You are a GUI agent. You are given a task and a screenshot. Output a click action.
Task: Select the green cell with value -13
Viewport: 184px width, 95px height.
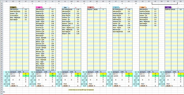point(78,76)
